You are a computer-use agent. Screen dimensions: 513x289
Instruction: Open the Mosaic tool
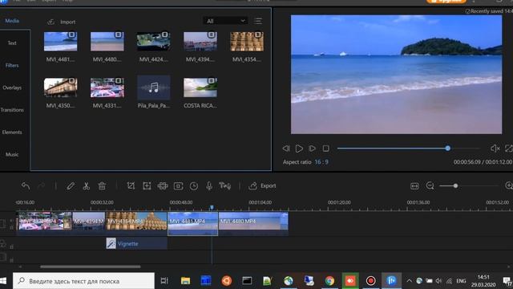pos(162,186)
